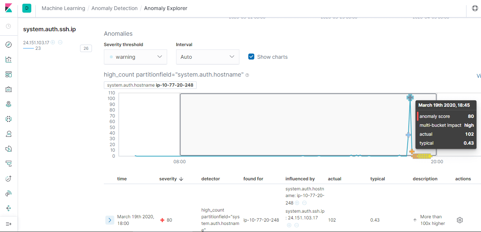Expand the March 19th anomaly row details
Viewport: 481px width, 232px height.
pos(109,220)
